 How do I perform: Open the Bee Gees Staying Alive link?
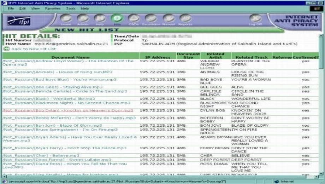point(52,87)
